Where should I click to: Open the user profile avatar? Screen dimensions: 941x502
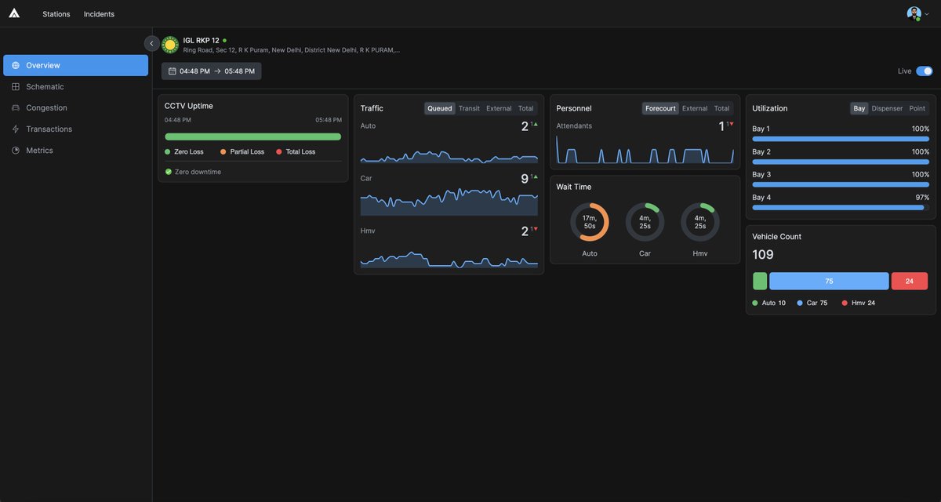[914, 13]
